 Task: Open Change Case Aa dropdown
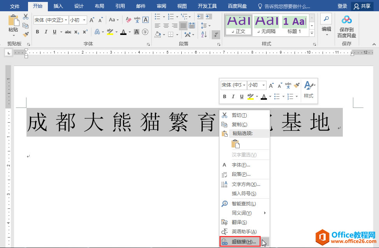point(114,20)
